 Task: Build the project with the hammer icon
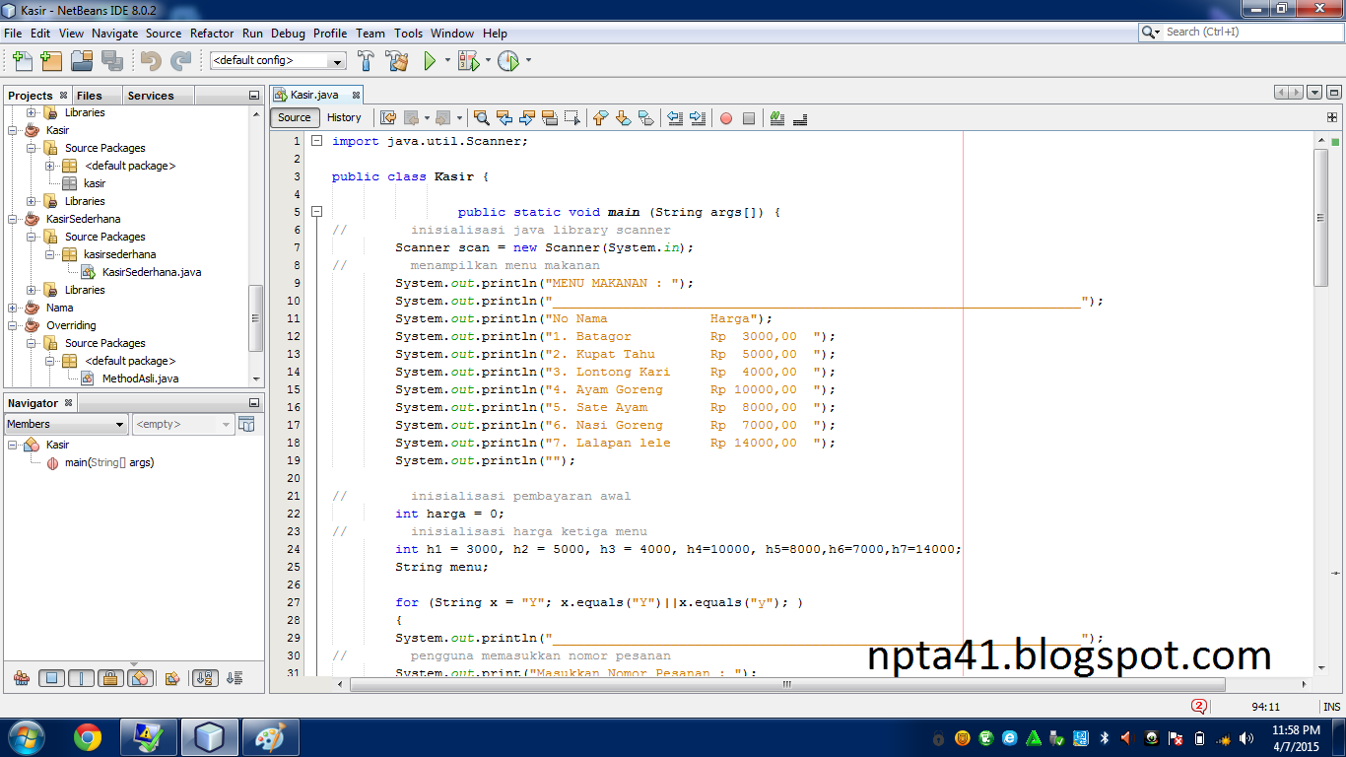click(366, 60)
